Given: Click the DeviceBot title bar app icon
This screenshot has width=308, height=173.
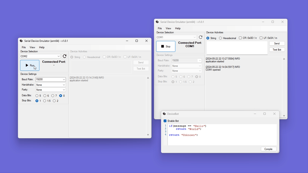Looking at the screenshot, I should click(x=164, y=114).
